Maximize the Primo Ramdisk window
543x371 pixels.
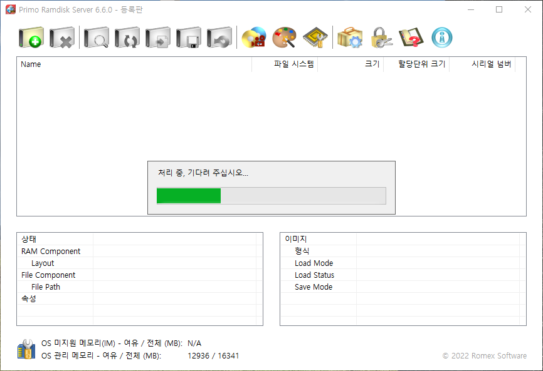click(x=499, y=9)
